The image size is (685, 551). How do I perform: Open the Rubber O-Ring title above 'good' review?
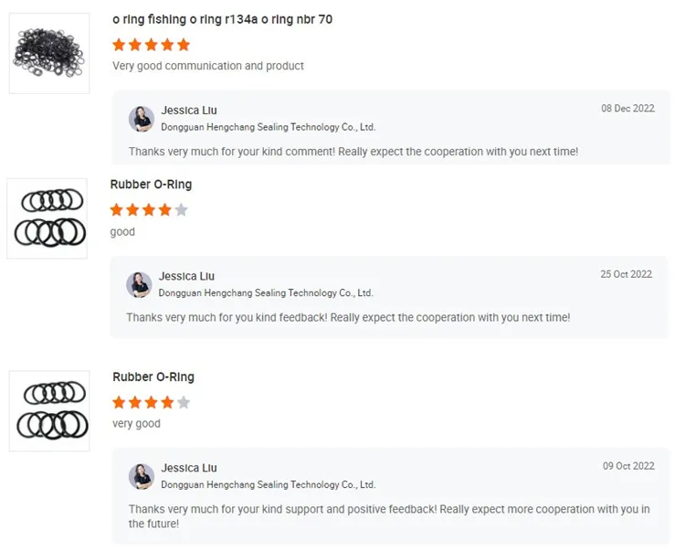[x=151, y=185]
